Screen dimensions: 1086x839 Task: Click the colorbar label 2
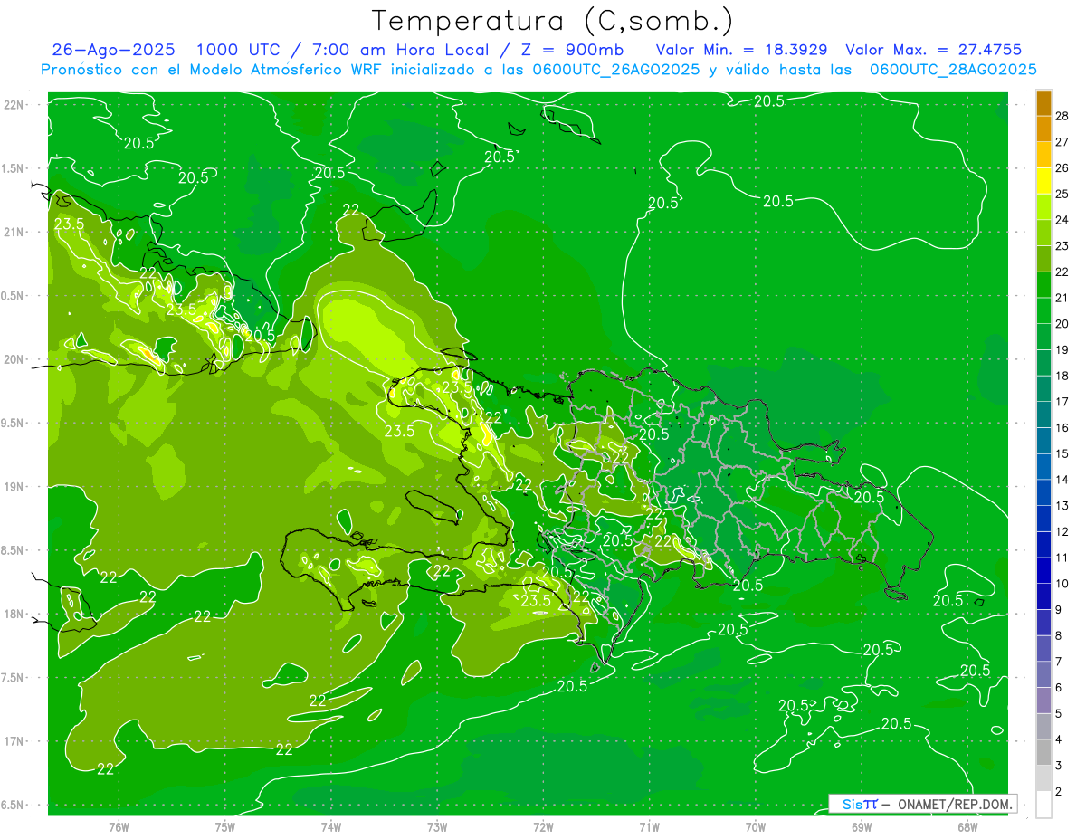(x=1059, y=792)
